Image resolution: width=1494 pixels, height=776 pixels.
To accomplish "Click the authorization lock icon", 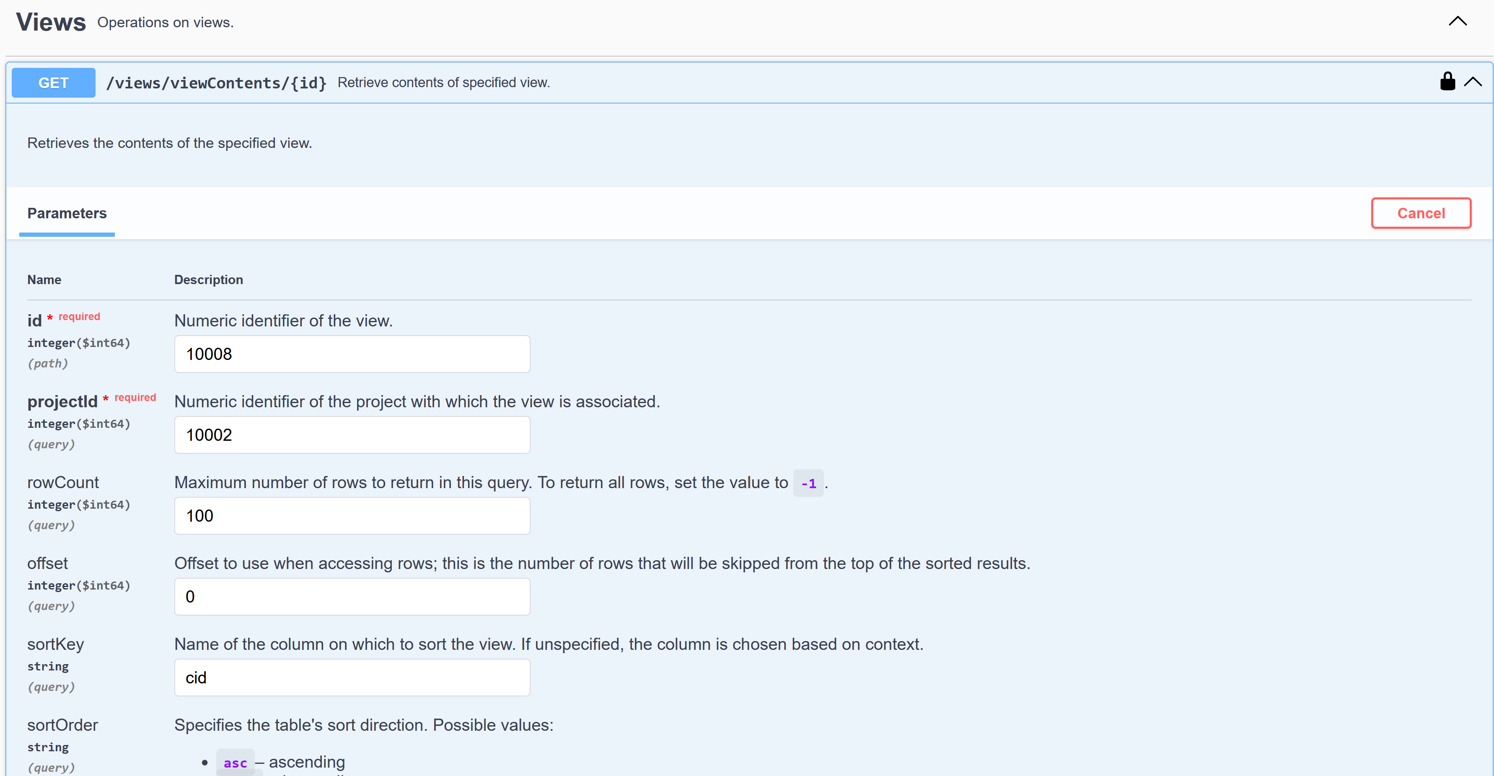I will (x=1447, y=82).
